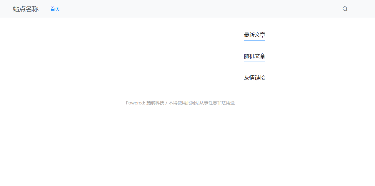Open the 首页 navigation menu item
Viewport: 375px width, 186px height.
[x=55, y=9]
